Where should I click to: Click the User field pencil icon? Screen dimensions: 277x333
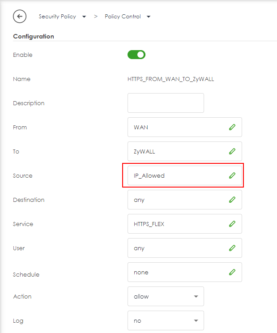tap(232, 248)
